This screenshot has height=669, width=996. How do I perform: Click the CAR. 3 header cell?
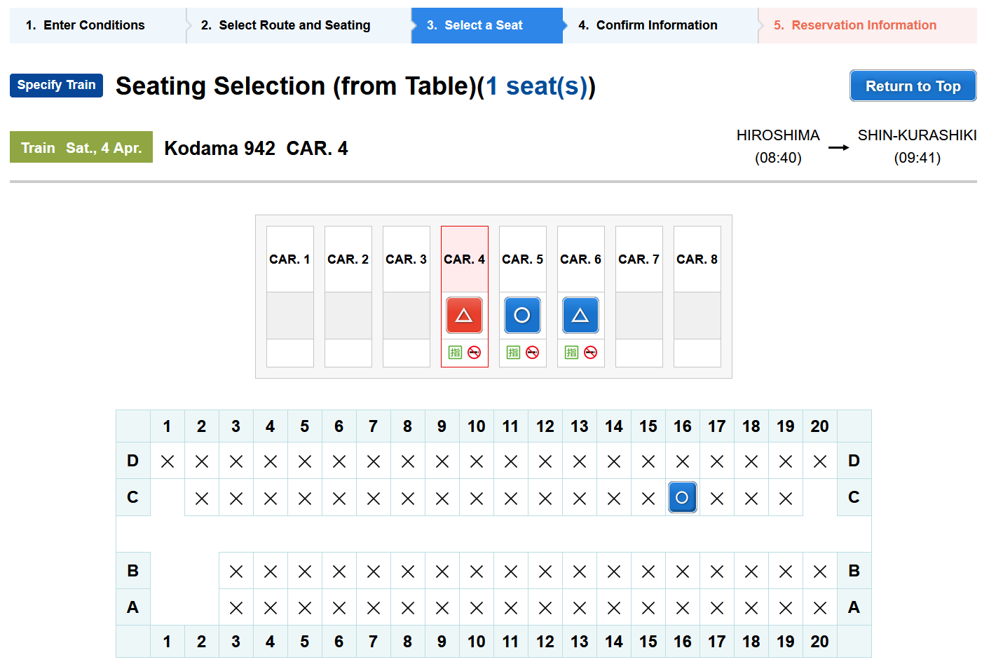point(407,259)
